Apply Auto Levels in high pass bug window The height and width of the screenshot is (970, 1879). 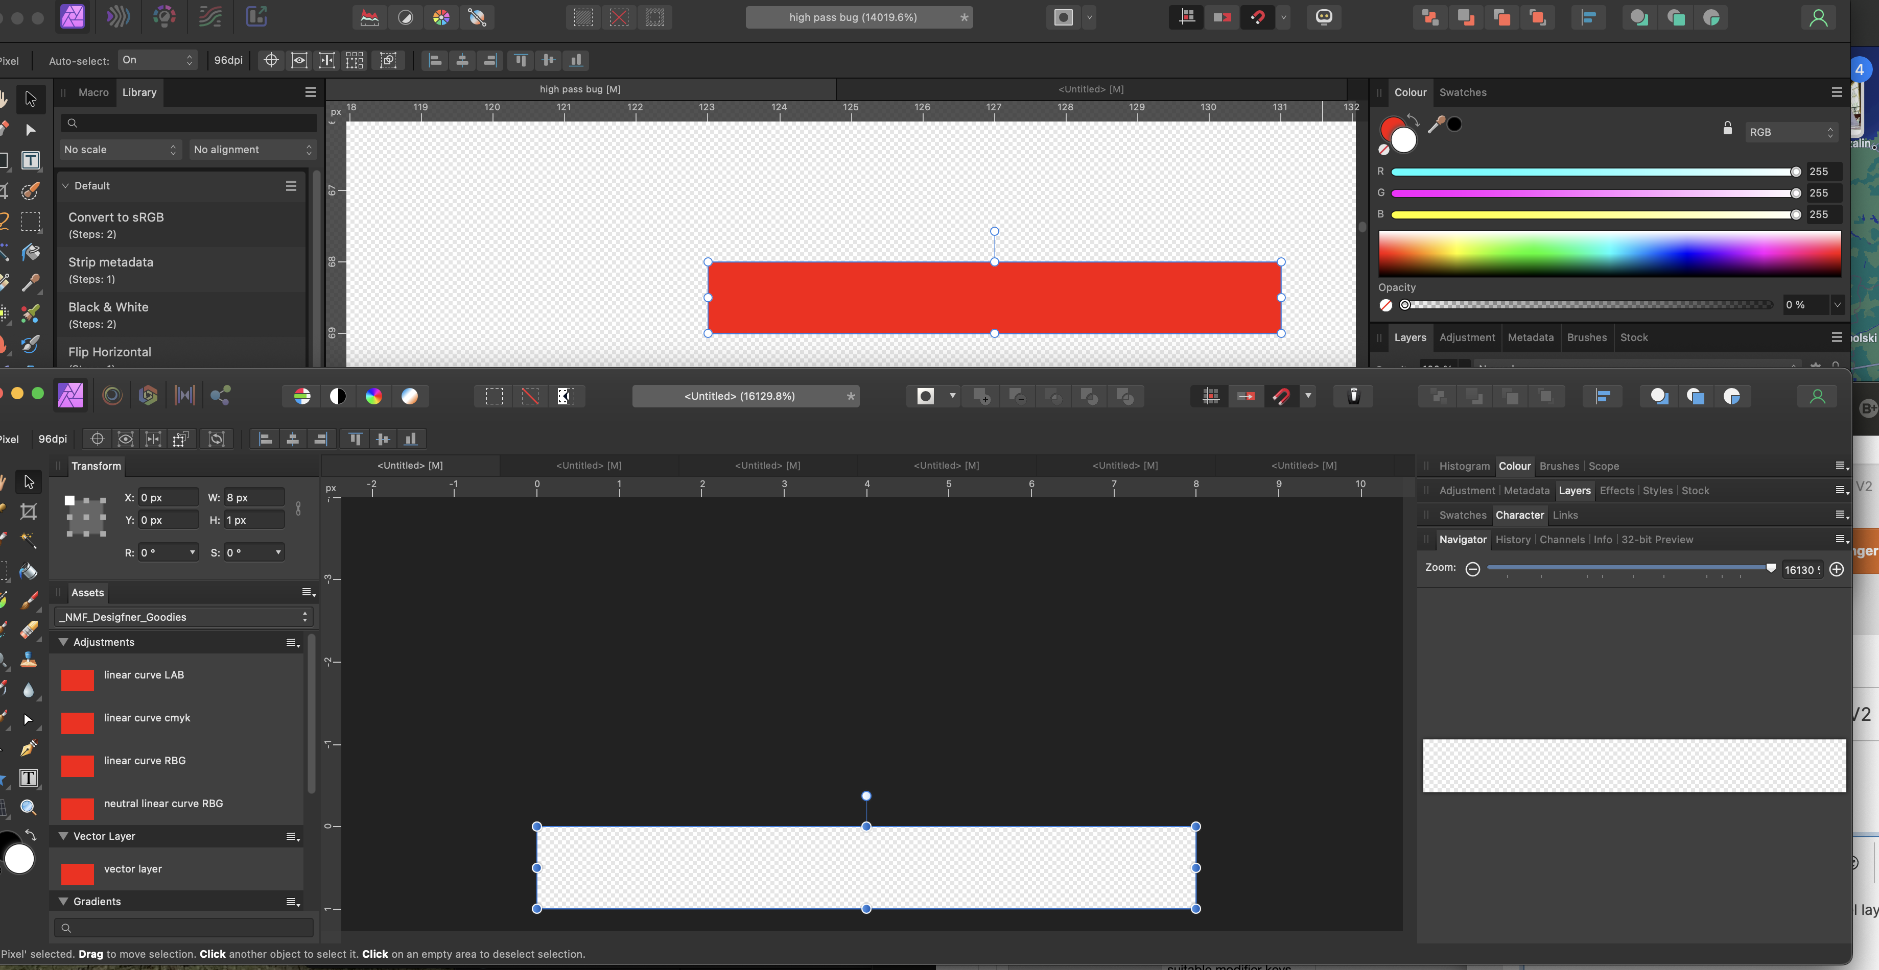tap(370, 17)
